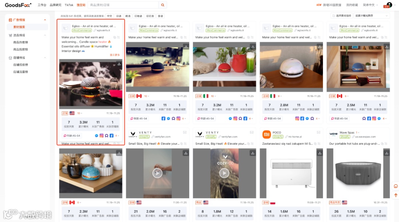Download the Wave Spas hot tub image
399x222 pixels.
pyautogui.click(x=386, y=153)
